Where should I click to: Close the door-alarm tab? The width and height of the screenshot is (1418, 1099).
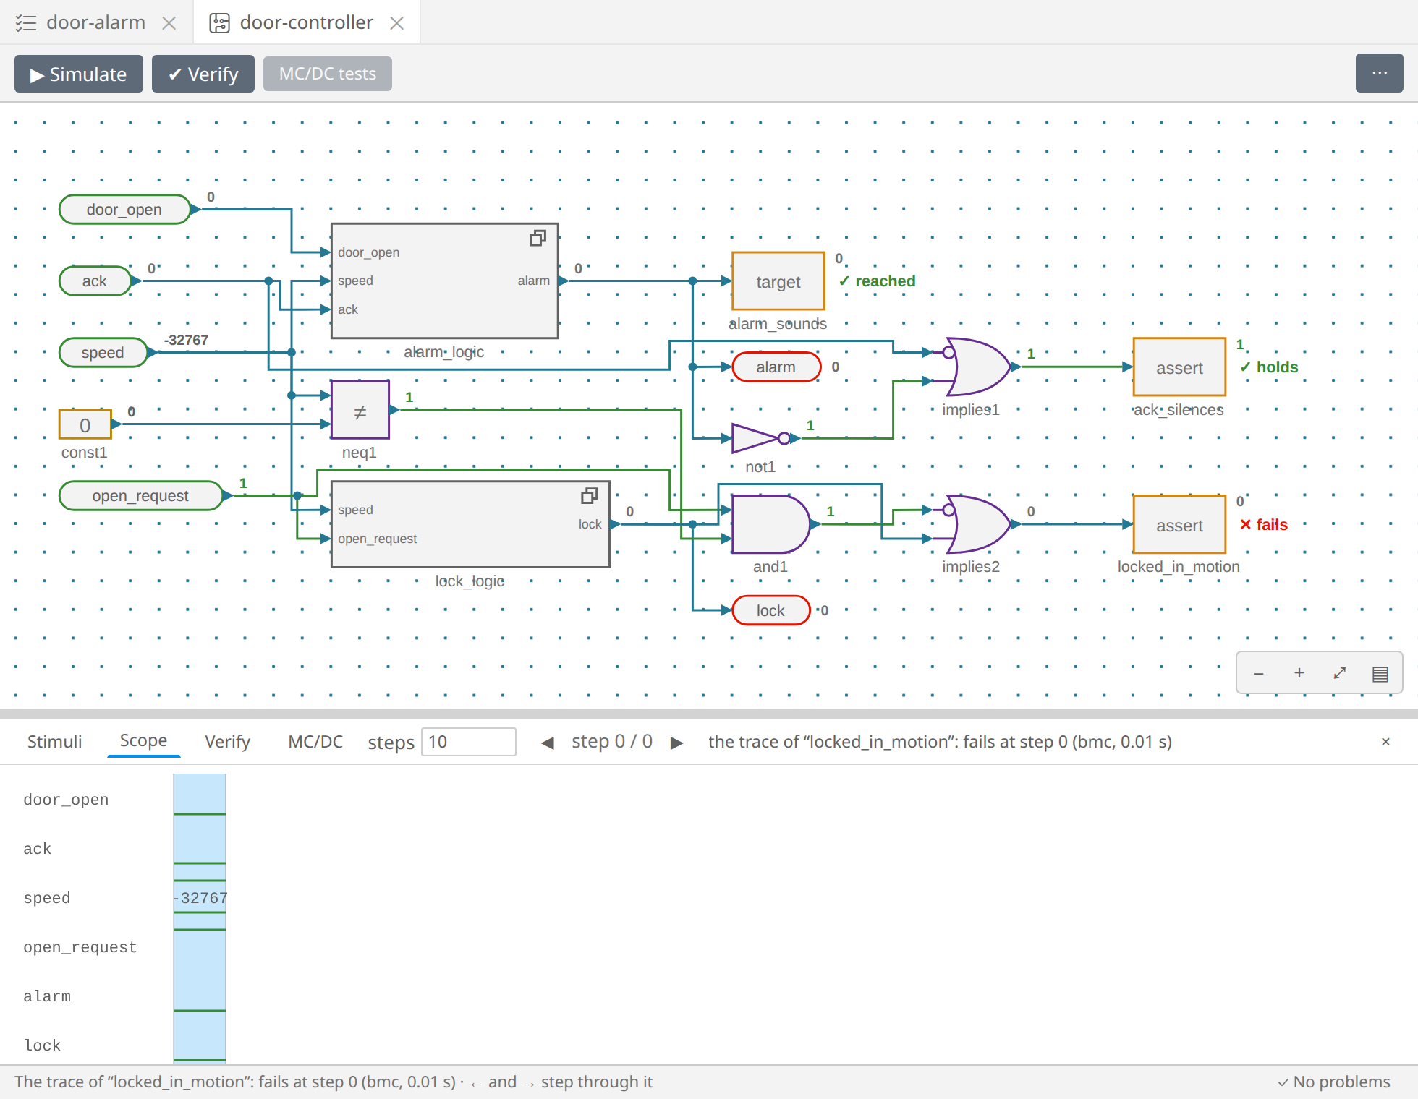pos(169,23)
